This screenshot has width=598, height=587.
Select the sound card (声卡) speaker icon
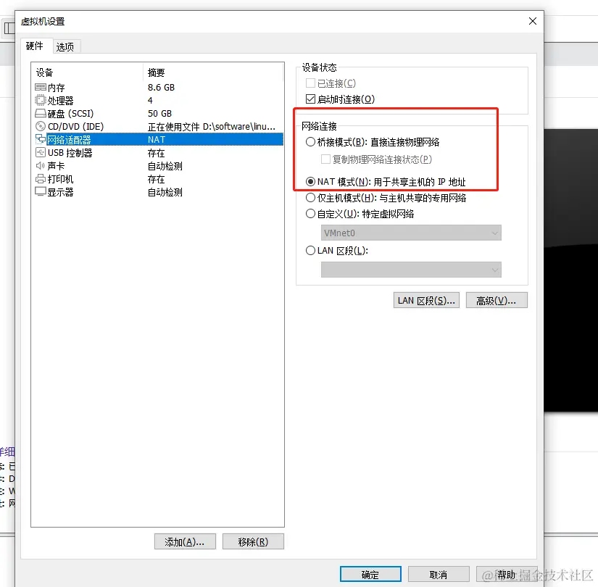(x=41, y=165)
